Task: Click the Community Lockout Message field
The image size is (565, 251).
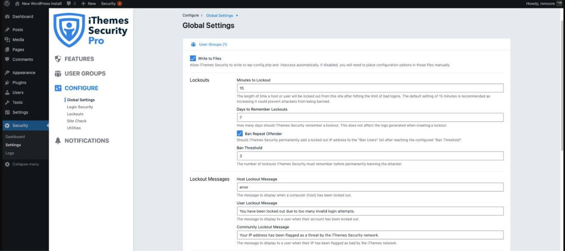Action: click(x=370, y=235)
